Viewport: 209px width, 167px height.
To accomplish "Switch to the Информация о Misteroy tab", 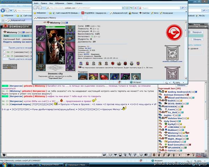I will pyautogui.click(x=57, y=18).
